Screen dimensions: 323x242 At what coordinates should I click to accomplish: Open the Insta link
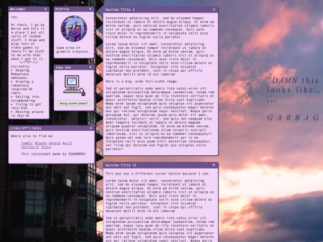coord(45,147)
